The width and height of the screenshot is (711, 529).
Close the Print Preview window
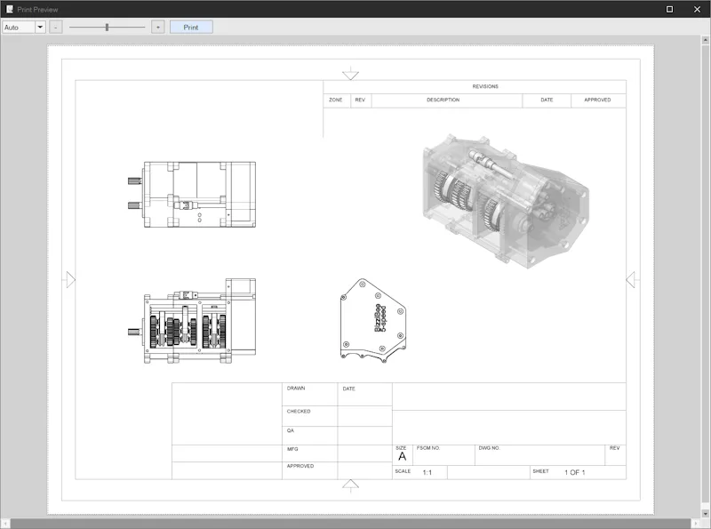point(697,9)
